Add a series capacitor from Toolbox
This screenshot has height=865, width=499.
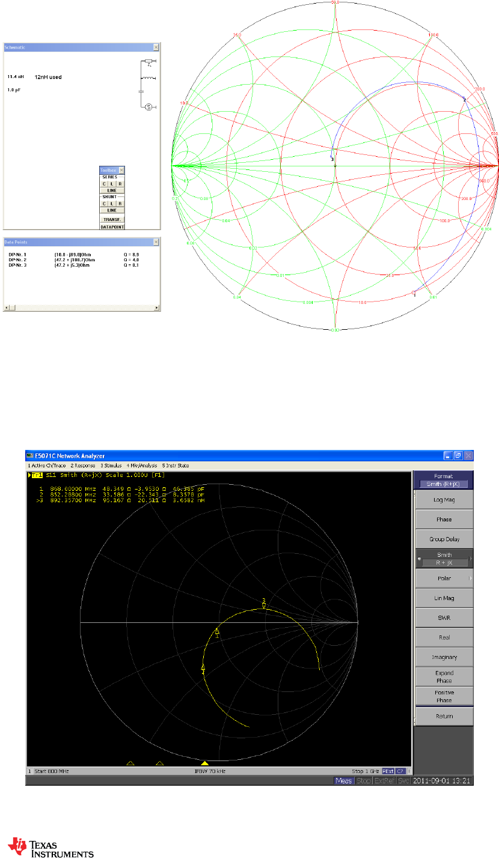tap(104, 184)
